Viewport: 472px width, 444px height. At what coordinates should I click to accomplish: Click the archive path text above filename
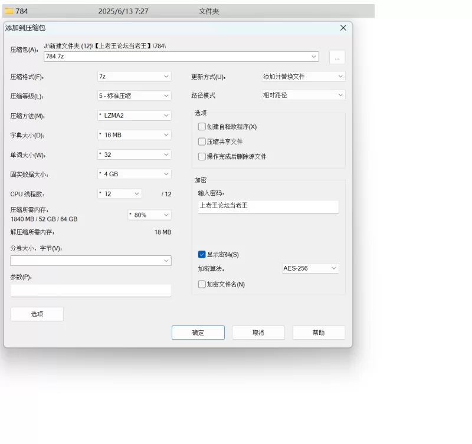pos(105,46)
